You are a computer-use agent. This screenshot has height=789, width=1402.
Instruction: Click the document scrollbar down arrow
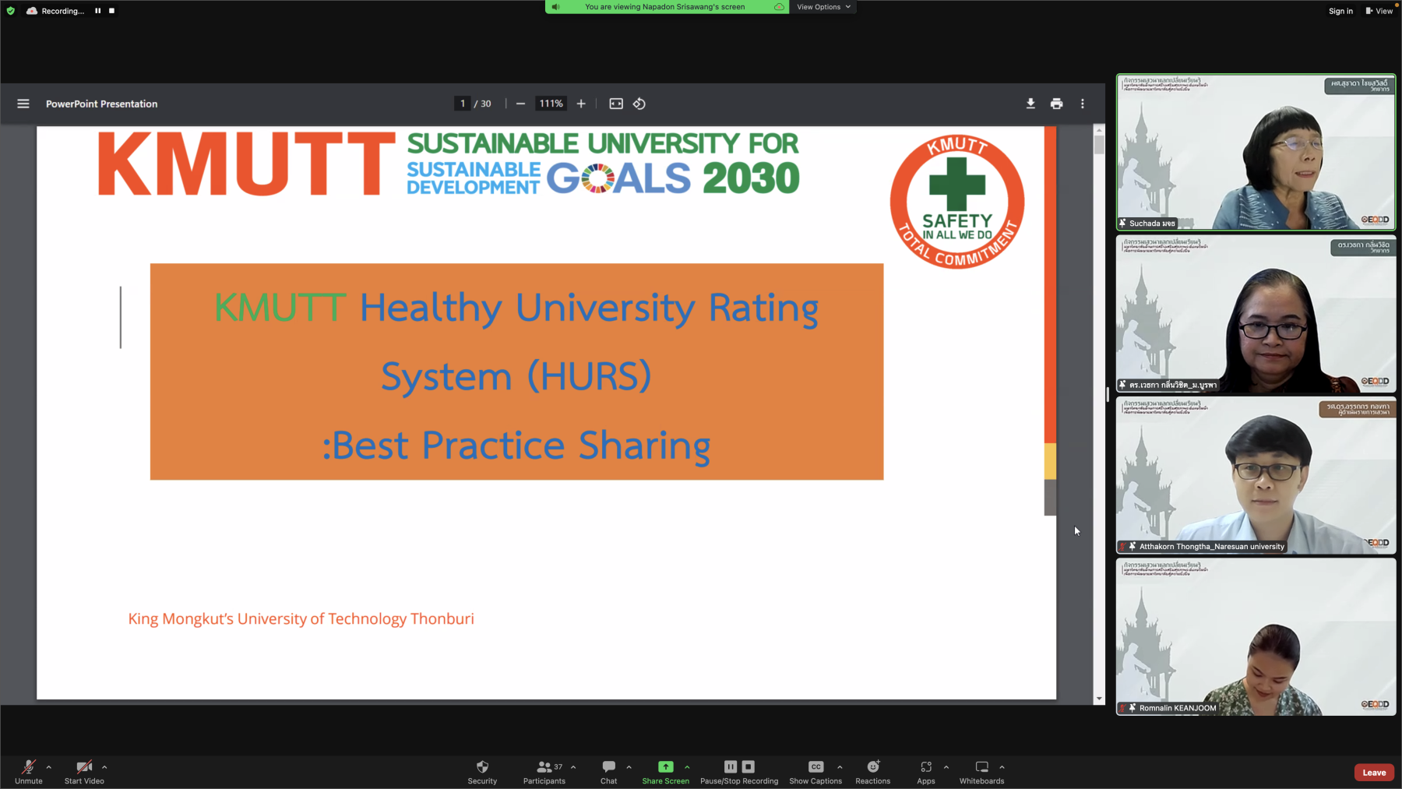pyautogui.click(x=1099, y=699)
